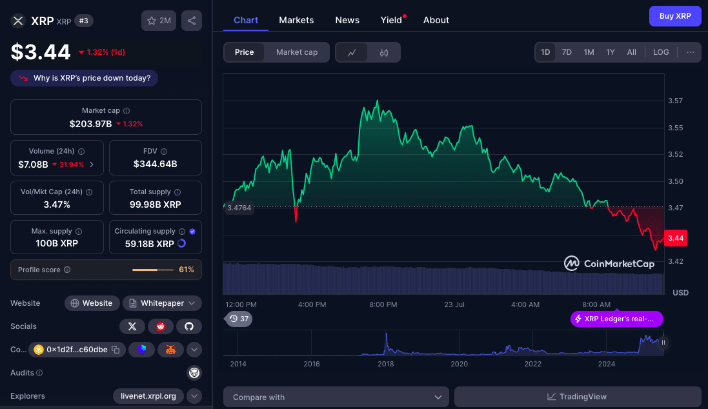Screen dimensions: 708x409
Task: Open volume details chevron arrow
Action: (x=92, y=165)
